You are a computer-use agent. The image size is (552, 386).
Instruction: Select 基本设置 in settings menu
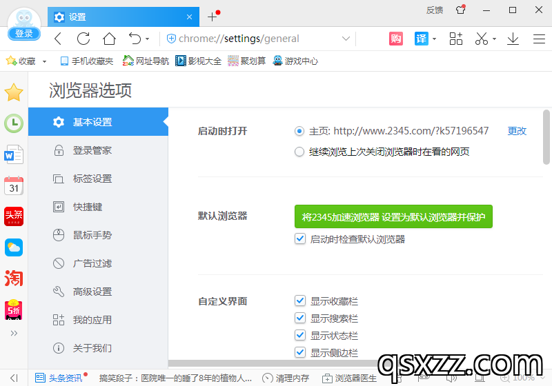98,121
